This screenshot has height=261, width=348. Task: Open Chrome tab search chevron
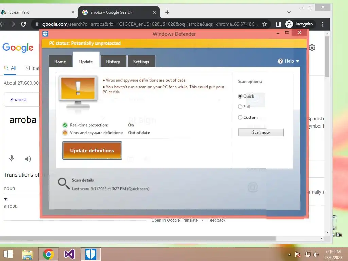pos(289,12)
